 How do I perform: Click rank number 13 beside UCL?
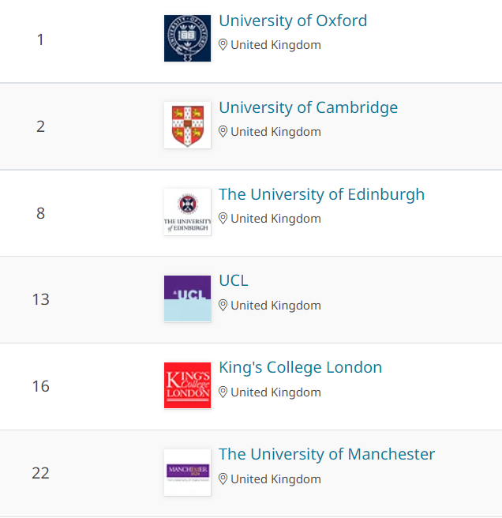40,299
